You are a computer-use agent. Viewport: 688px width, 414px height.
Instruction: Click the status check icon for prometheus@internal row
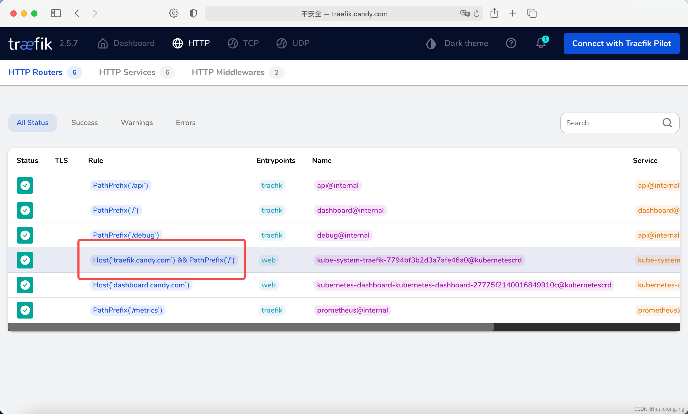[25, 310]
